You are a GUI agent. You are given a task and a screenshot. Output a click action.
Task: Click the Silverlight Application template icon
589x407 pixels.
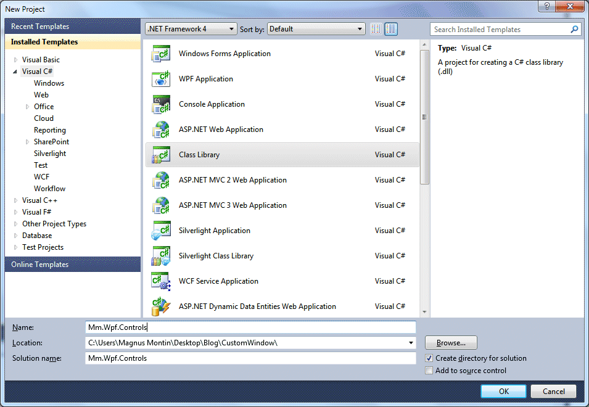click(x=160, y=230)
